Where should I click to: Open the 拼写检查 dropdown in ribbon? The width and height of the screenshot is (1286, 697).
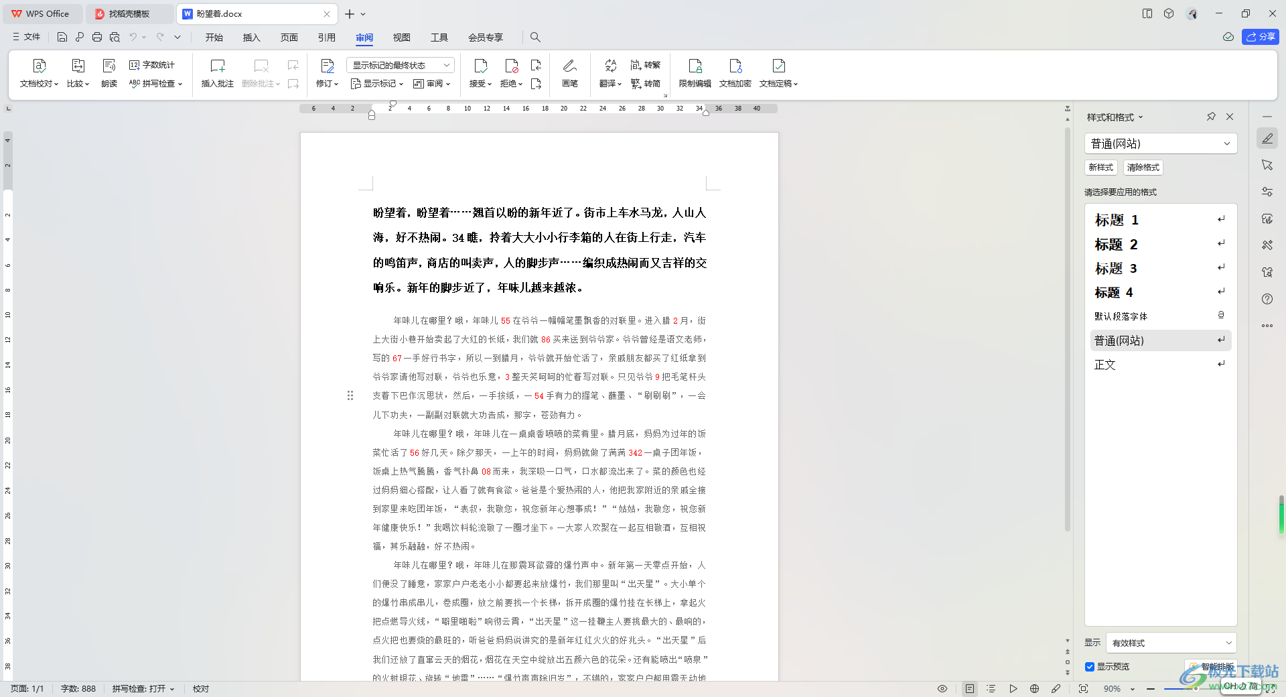[x=156, y=84]
